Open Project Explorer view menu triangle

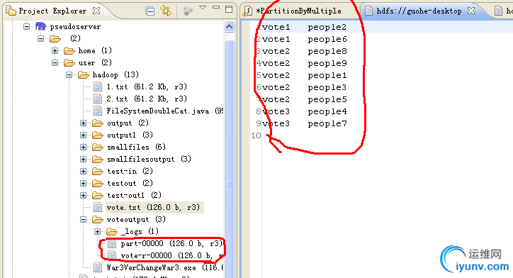click(x=203, y=8)
